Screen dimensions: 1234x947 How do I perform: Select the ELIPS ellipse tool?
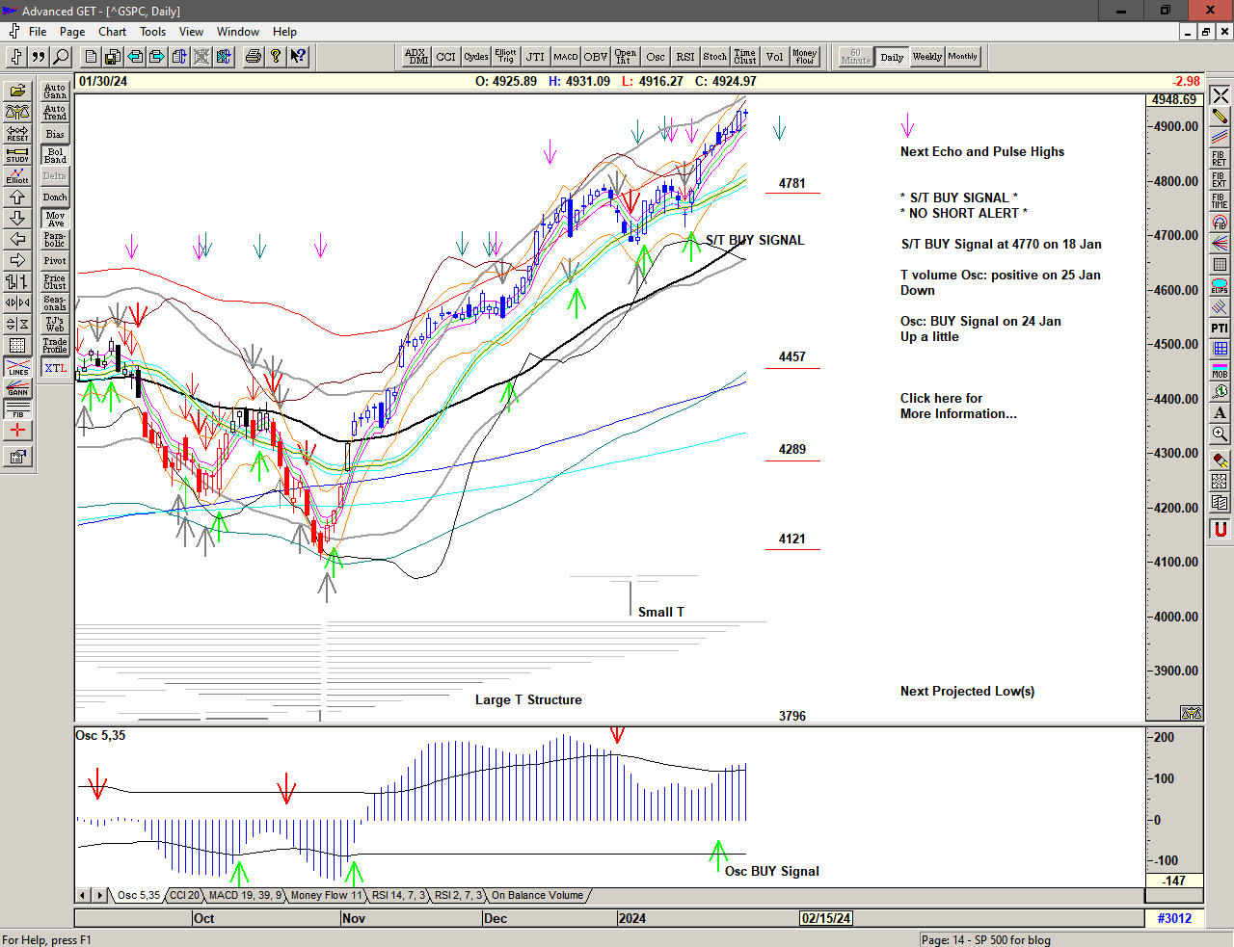(x=1220, y=286)
